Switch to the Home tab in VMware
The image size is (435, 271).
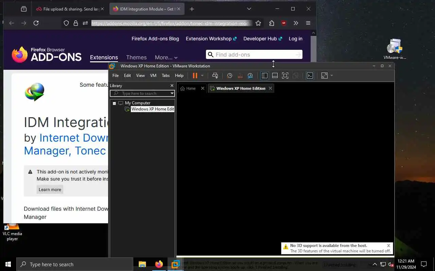[x=188, y=88]
